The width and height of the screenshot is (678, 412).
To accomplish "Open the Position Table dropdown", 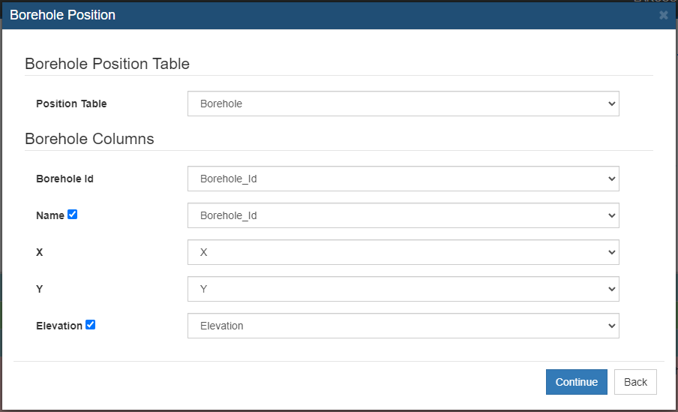I will pyautogui.click(x=403, y=104).
